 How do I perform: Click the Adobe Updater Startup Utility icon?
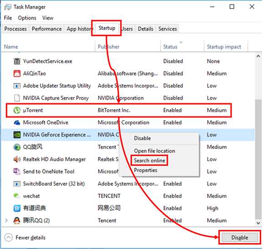17,86
